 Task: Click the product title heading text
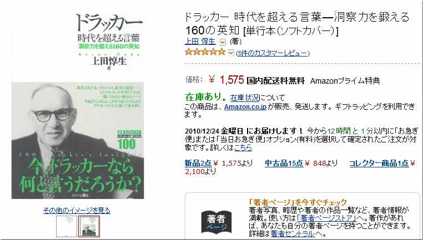tap(297, 24)
